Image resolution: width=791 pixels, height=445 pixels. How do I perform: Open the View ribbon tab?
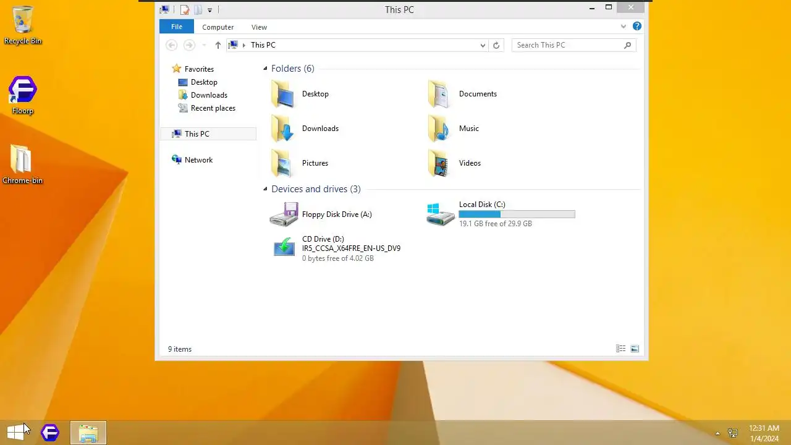[x=259, y=27]
